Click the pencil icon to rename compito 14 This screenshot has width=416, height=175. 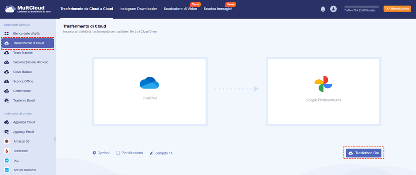[x=151, y=153]
